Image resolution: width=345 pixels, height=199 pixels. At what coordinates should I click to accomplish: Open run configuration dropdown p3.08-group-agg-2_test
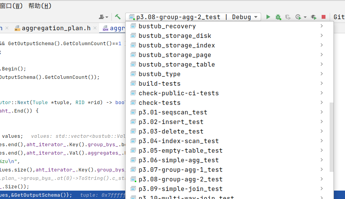(193, 17)
